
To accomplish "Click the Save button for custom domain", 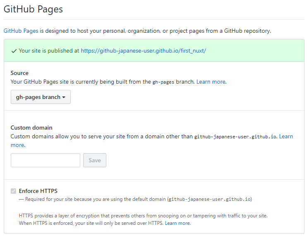I will (95, 160).
